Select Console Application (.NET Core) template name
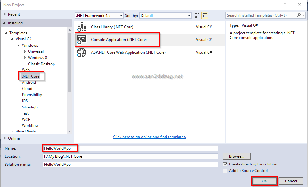This screenshot has height=187, width=308. [x=119, y=40]
